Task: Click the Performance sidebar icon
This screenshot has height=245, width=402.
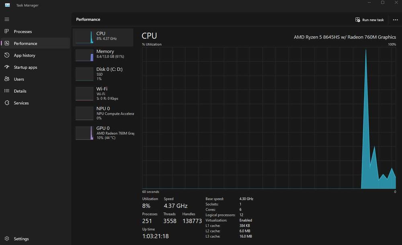Action: (7, 43)
